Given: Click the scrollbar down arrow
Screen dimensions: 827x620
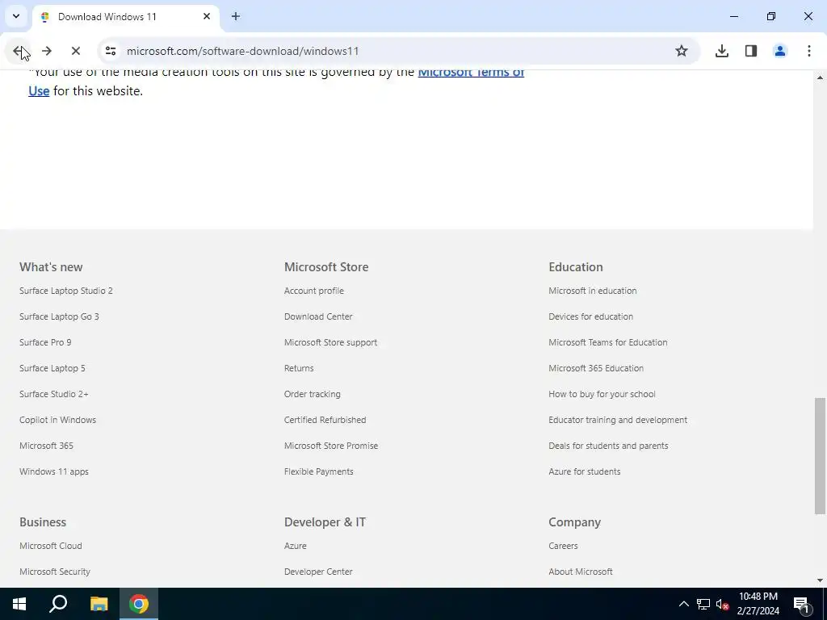Looking at the screenshot, I should pos(820,580).
